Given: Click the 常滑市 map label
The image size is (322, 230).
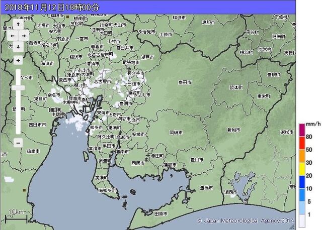Looking at the screenshot, I should pos(95,149).
